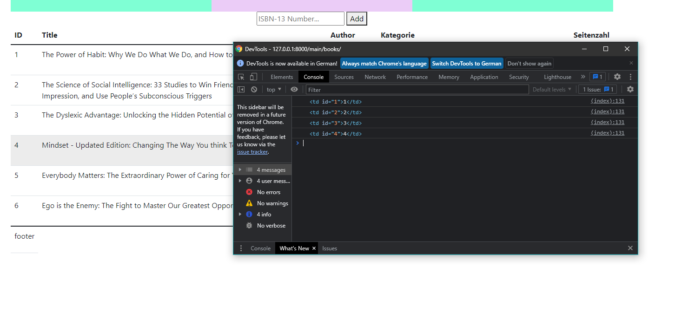Open the Security tab
675x326 pixels.
point(519,77)
